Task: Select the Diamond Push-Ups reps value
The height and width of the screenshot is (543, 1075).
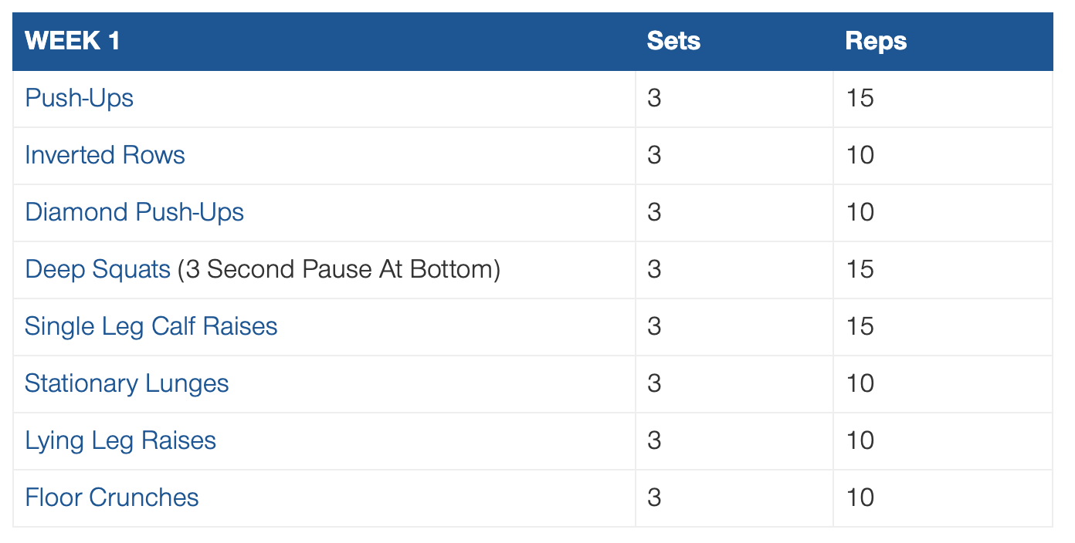Action: (860, 212)
